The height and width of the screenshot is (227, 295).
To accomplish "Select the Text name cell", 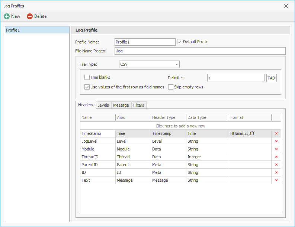I will point(97,180).
